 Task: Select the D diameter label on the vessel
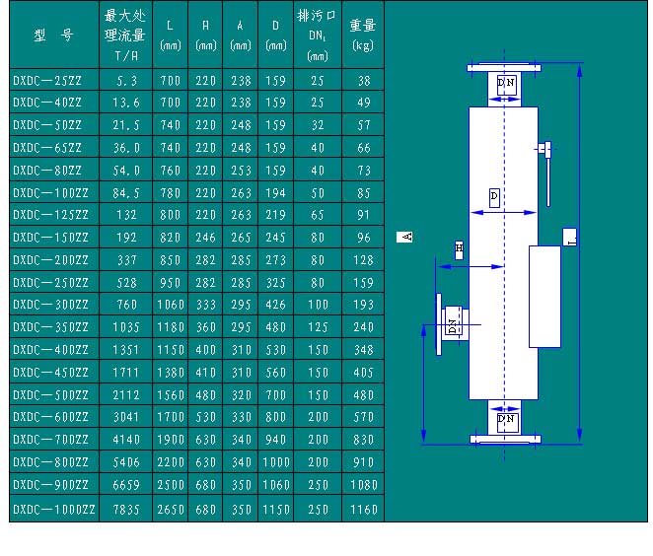click(494, 199)
